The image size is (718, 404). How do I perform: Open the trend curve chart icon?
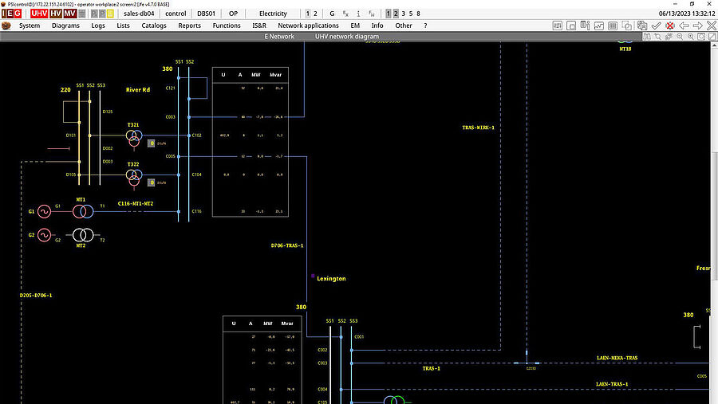pyautogui.click(x=599, y=25)
